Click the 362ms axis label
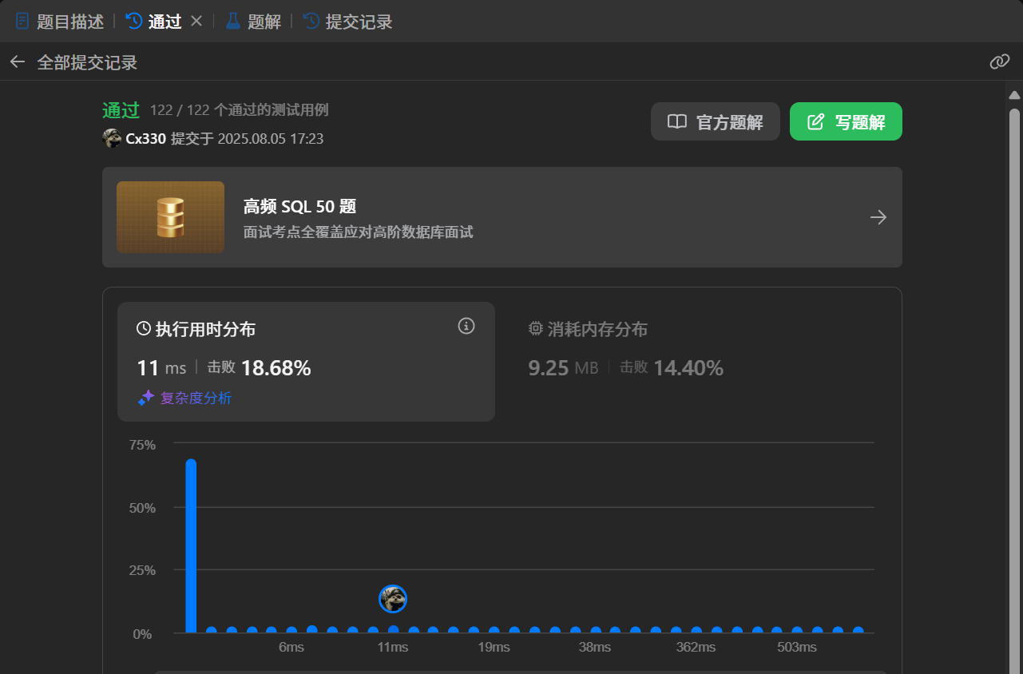 696,647
